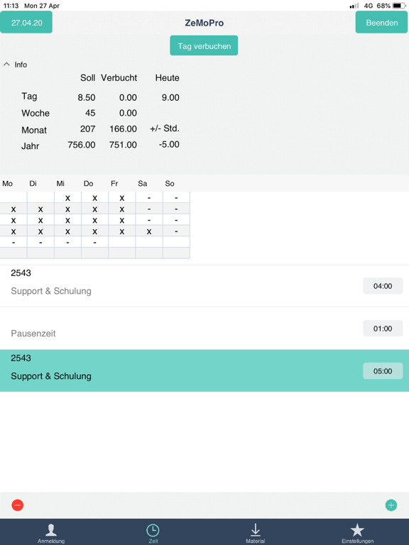Click the -5.00 hours balance value

pyautogui.click(x=169, y=144)
